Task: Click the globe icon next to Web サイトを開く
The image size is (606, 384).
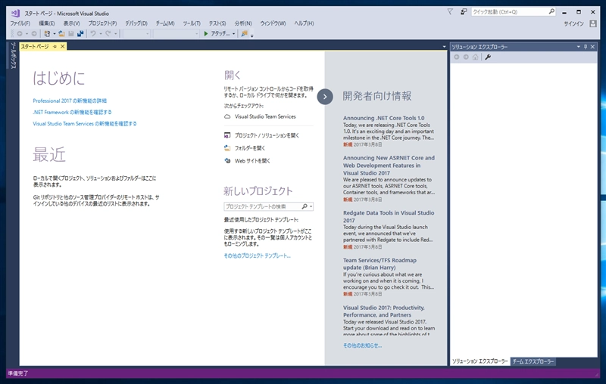Action: click(227, 161)
